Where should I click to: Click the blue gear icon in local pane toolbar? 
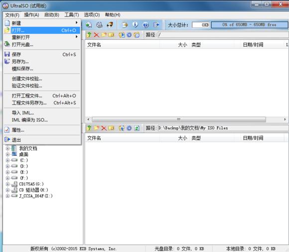pyautogui.click(x=129, y=128)
